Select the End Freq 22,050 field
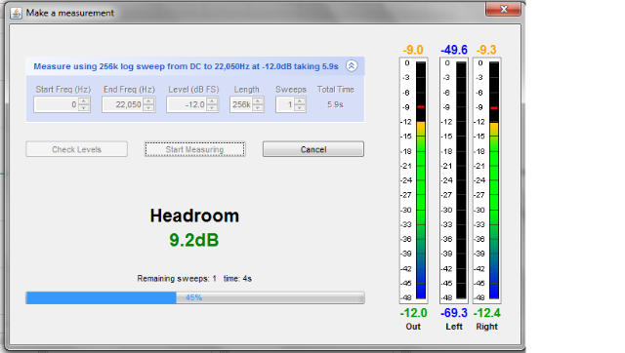625x353 pixels. 123,104
